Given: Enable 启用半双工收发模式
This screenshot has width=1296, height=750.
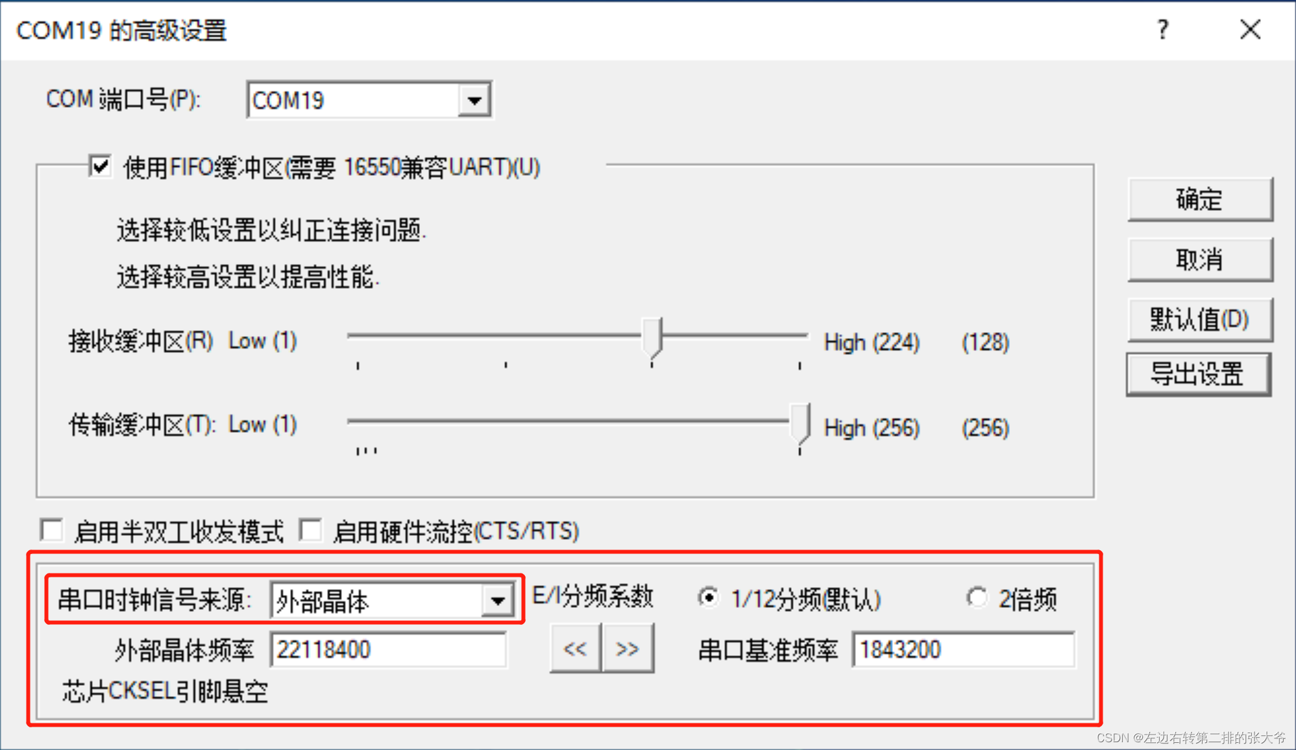Looking at the screenshot, I should pos(52,530).
